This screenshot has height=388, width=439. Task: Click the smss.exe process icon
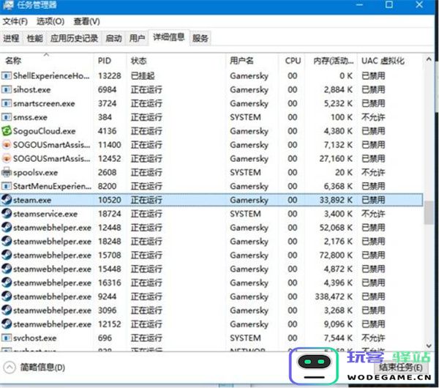[x=7, y=117]
